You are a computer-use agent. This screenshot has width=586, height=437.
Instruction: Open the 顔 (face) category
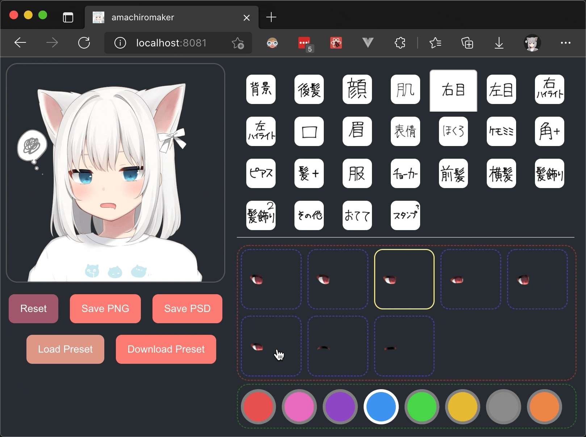click(x=357, y=90)
